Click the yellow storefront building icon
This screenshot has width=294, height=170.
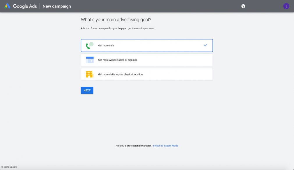coord(90,74)
